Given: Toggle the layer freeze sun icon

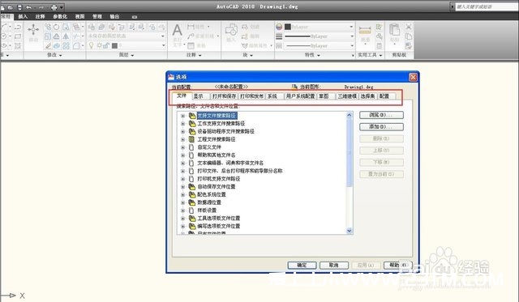Looking at the screenshot, I should (99, 45).
